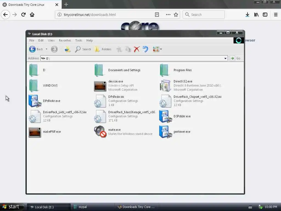
Task: Select the DPsFnshr.ini configuration file
Action: (116, 101)
